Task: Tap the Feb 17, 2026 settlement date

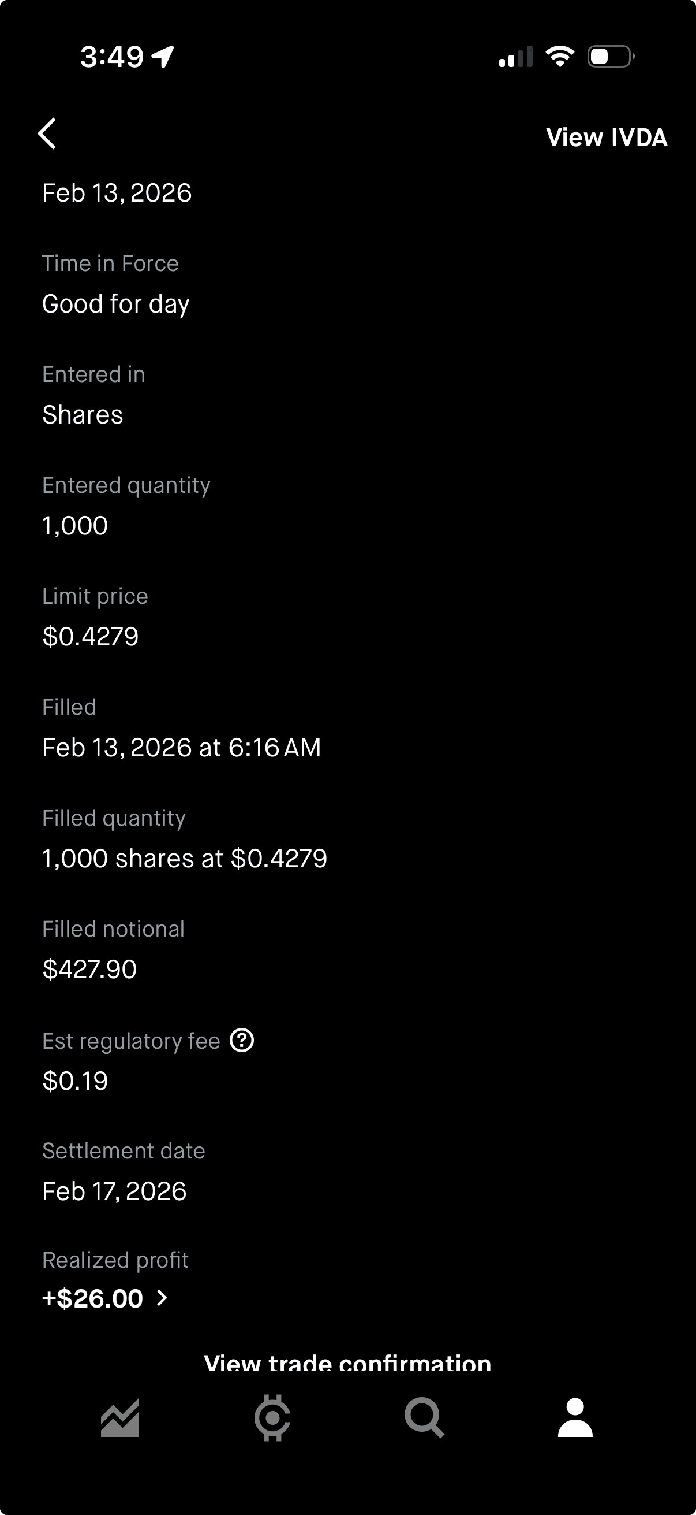Action: 114,1191
